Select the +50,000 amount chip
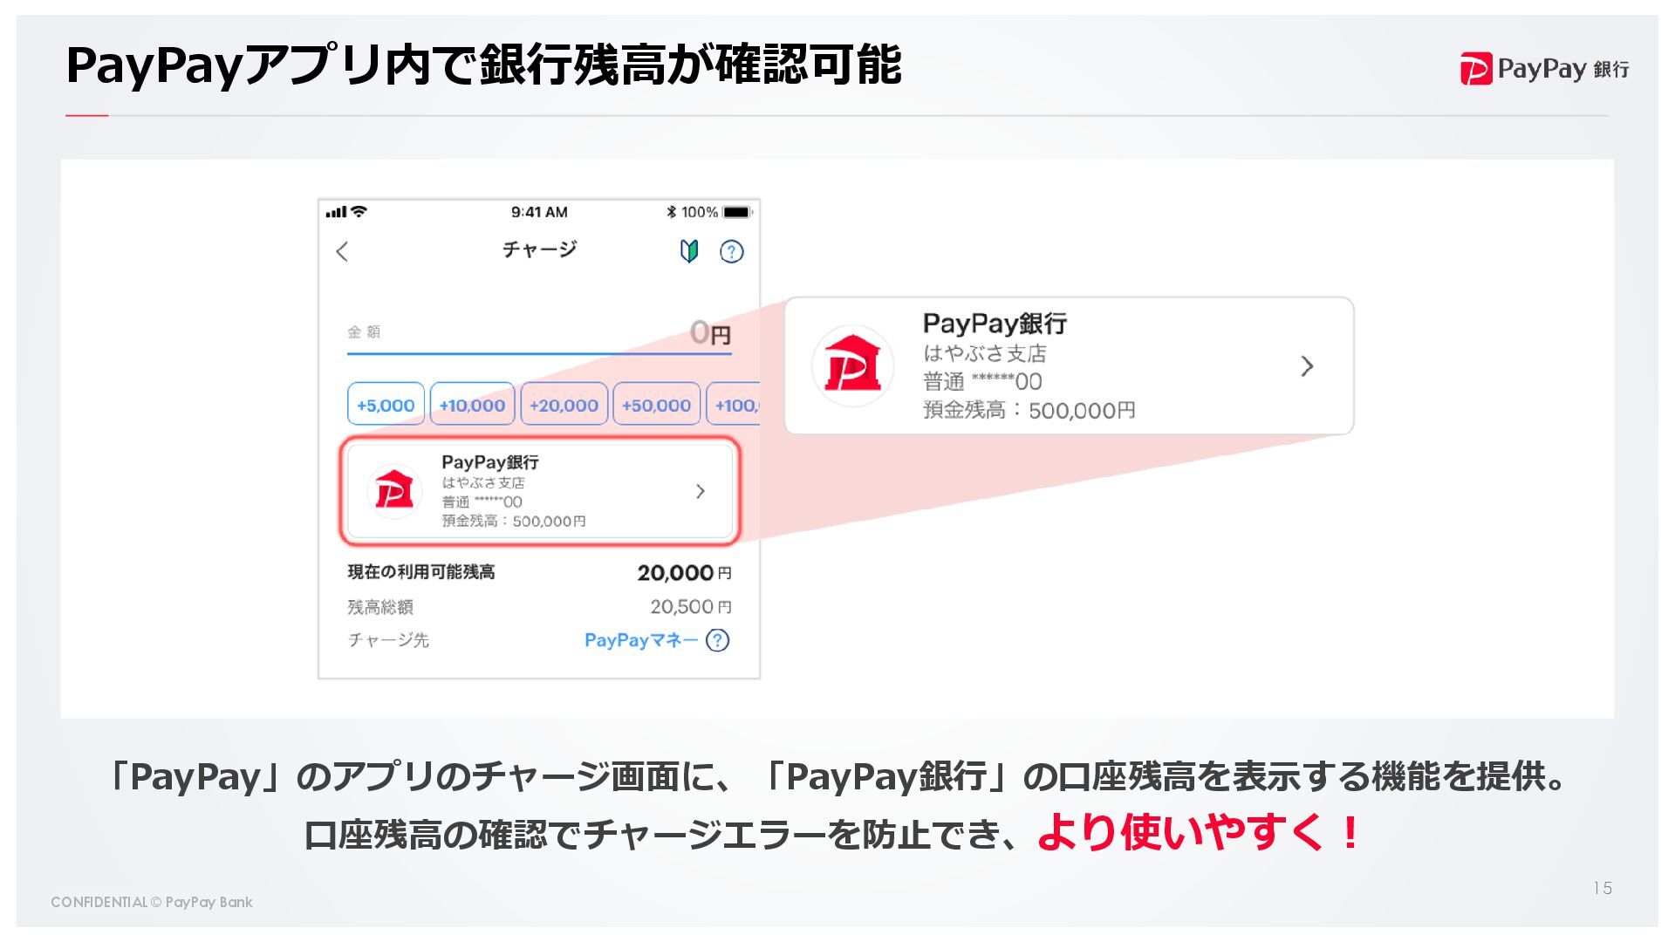Screen dimensions: 1675x942 (x=656, y=405)
